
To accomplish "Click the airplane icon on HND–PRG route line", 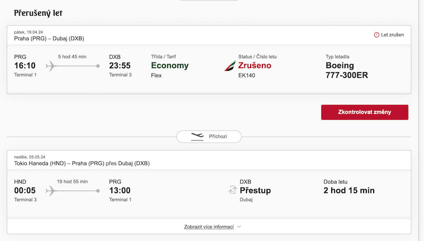I will click(50, 191).
